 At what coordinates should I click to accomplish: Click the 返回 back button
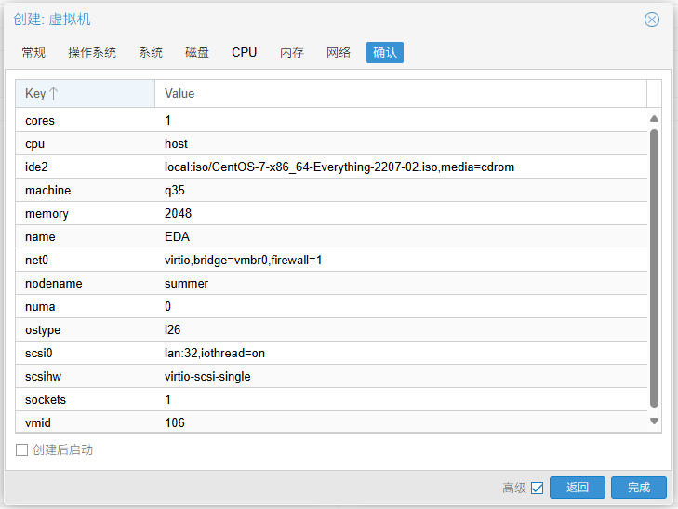[x=577, y=488]
